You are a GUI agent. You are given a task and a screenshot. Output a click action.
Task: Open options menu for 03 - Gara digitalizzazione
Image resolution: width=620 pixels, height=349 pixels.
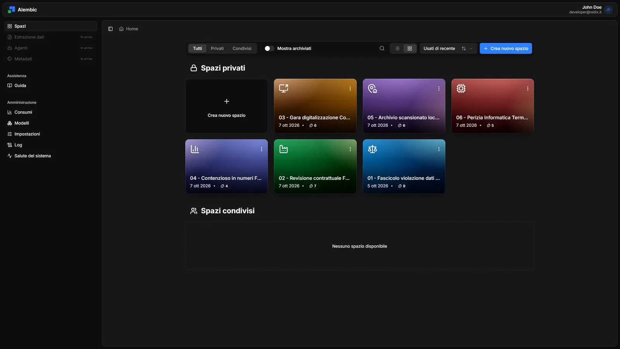pyautogui.click(x=350, y=88)
